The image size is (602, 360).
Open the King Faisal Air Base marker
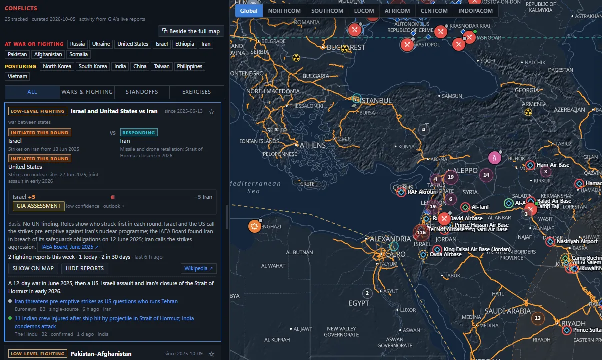(x=437, y=250)
